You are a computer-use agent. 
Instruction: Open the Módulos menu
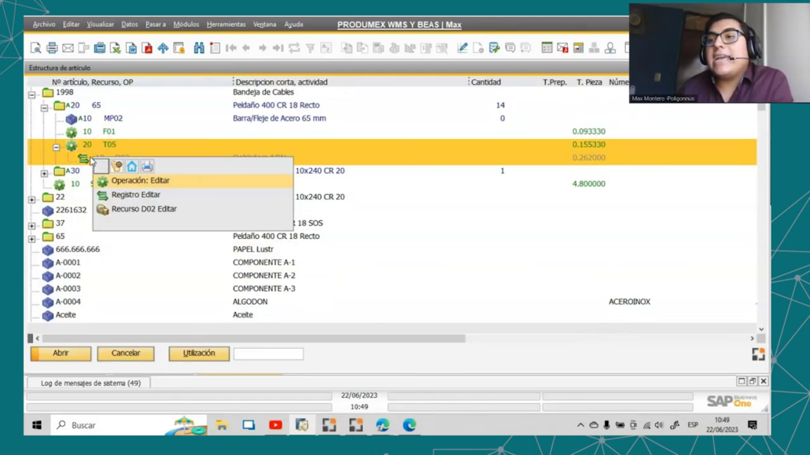pyautogui.click(x=186, y=24)
